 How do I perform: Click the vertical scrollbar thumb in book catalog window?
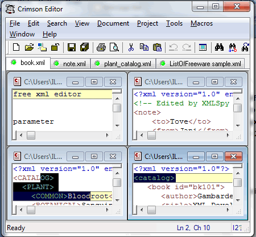pyautogui.click(x=238, y=183)
